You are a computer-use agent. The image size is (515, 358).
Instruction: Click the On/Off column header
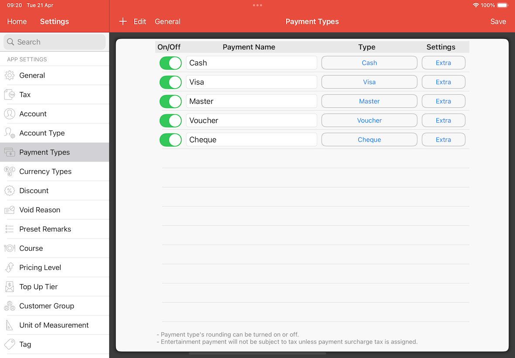[x=169, y=47]
